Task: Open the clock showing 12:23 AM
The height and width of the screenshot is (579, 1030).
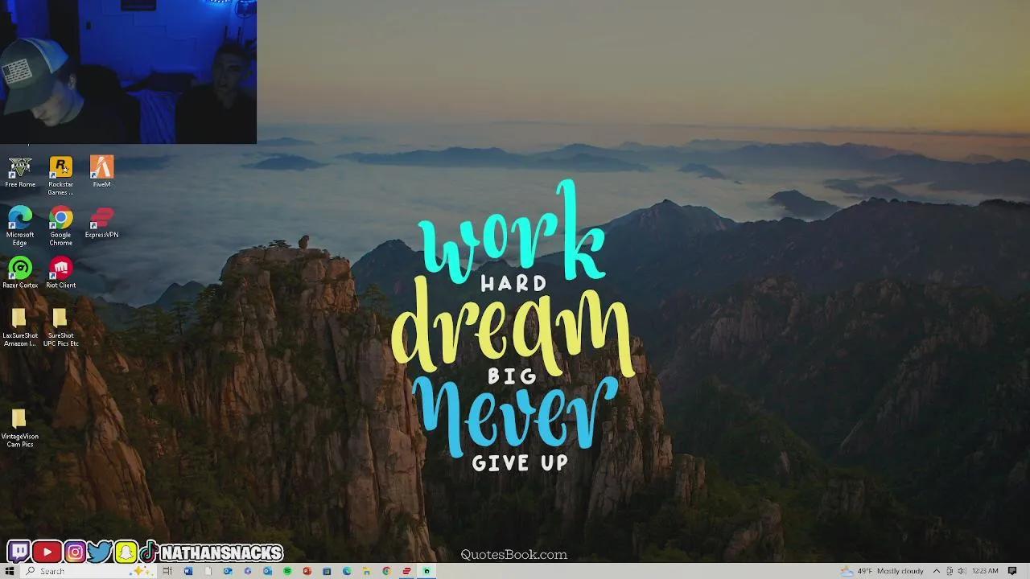Action: tap(985, 571)
